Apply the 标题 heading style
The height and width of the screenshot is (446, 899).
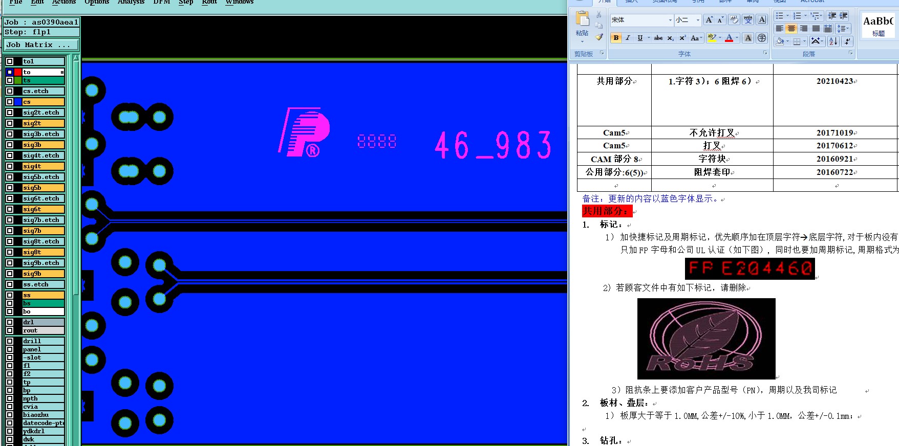click(878, 26)
